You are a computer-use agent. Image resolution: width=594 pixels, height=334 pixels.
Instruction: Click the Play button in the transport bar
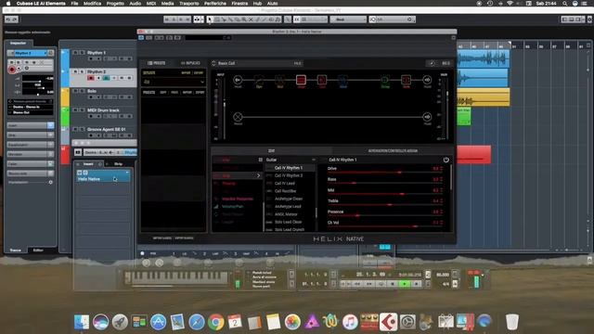(x=405, y=284)
